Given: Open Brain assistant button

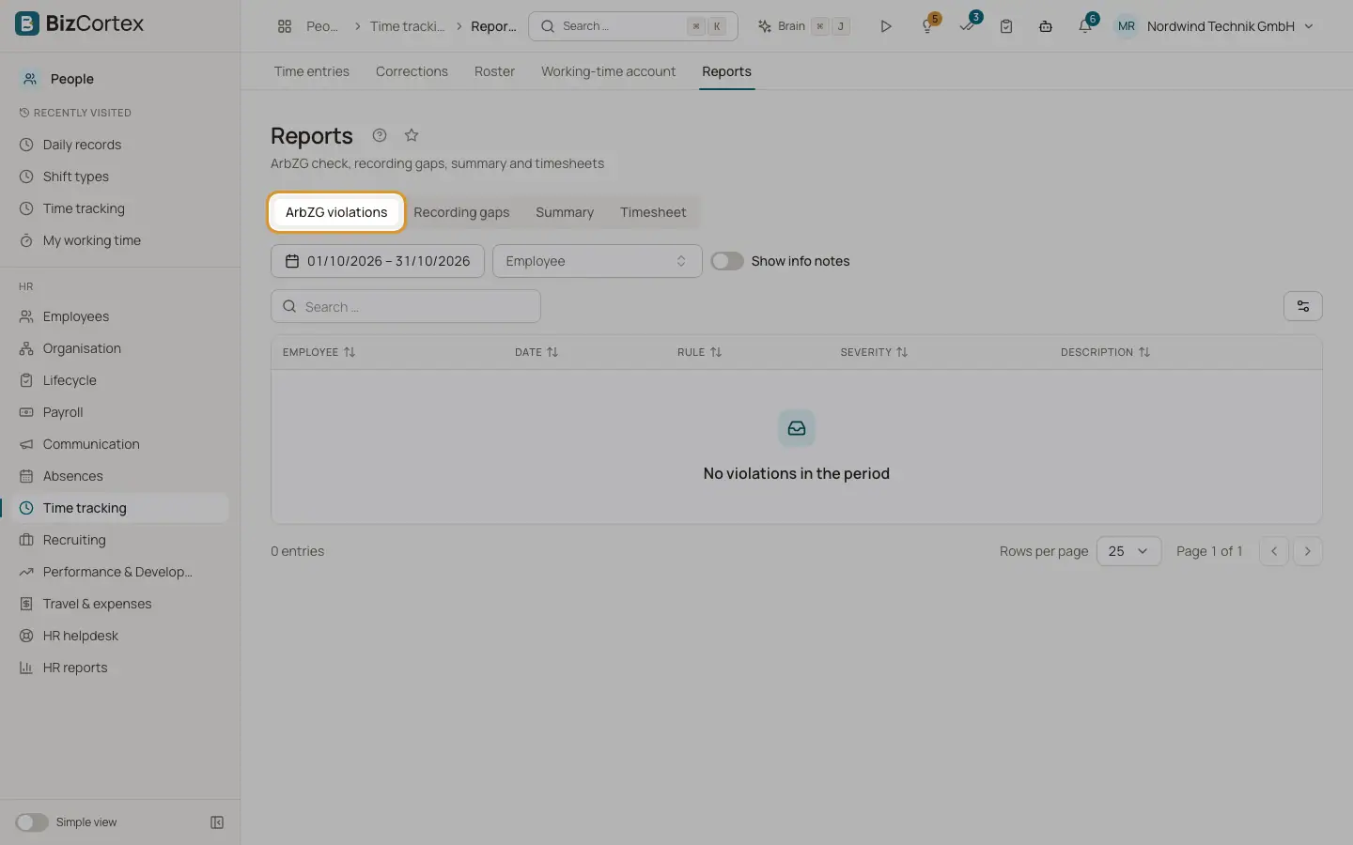Looking at the screenshot, I should click(804, 26).
